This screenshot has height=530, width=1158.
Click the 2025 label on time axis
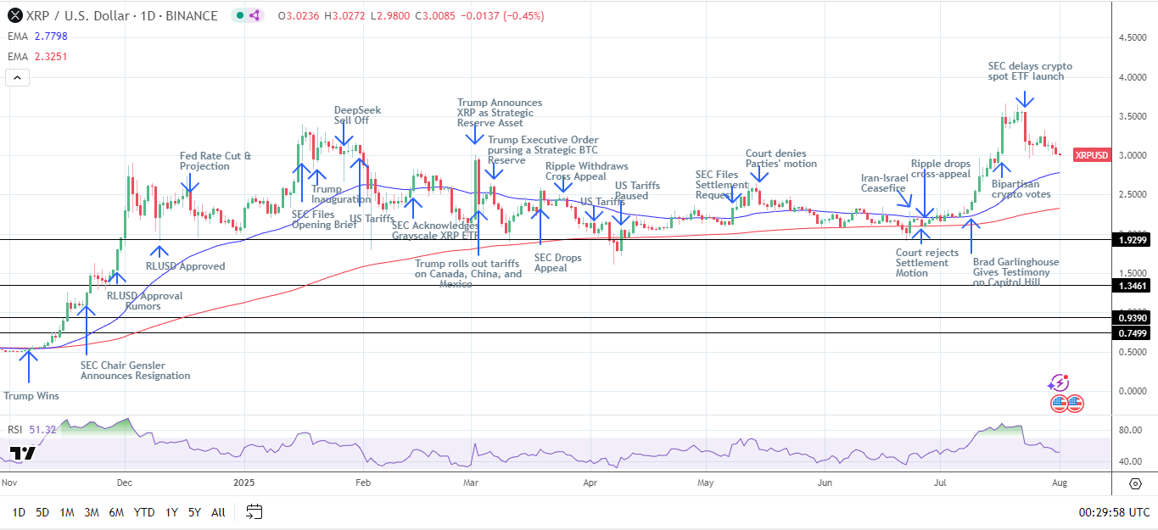click(x=244, y=483)
